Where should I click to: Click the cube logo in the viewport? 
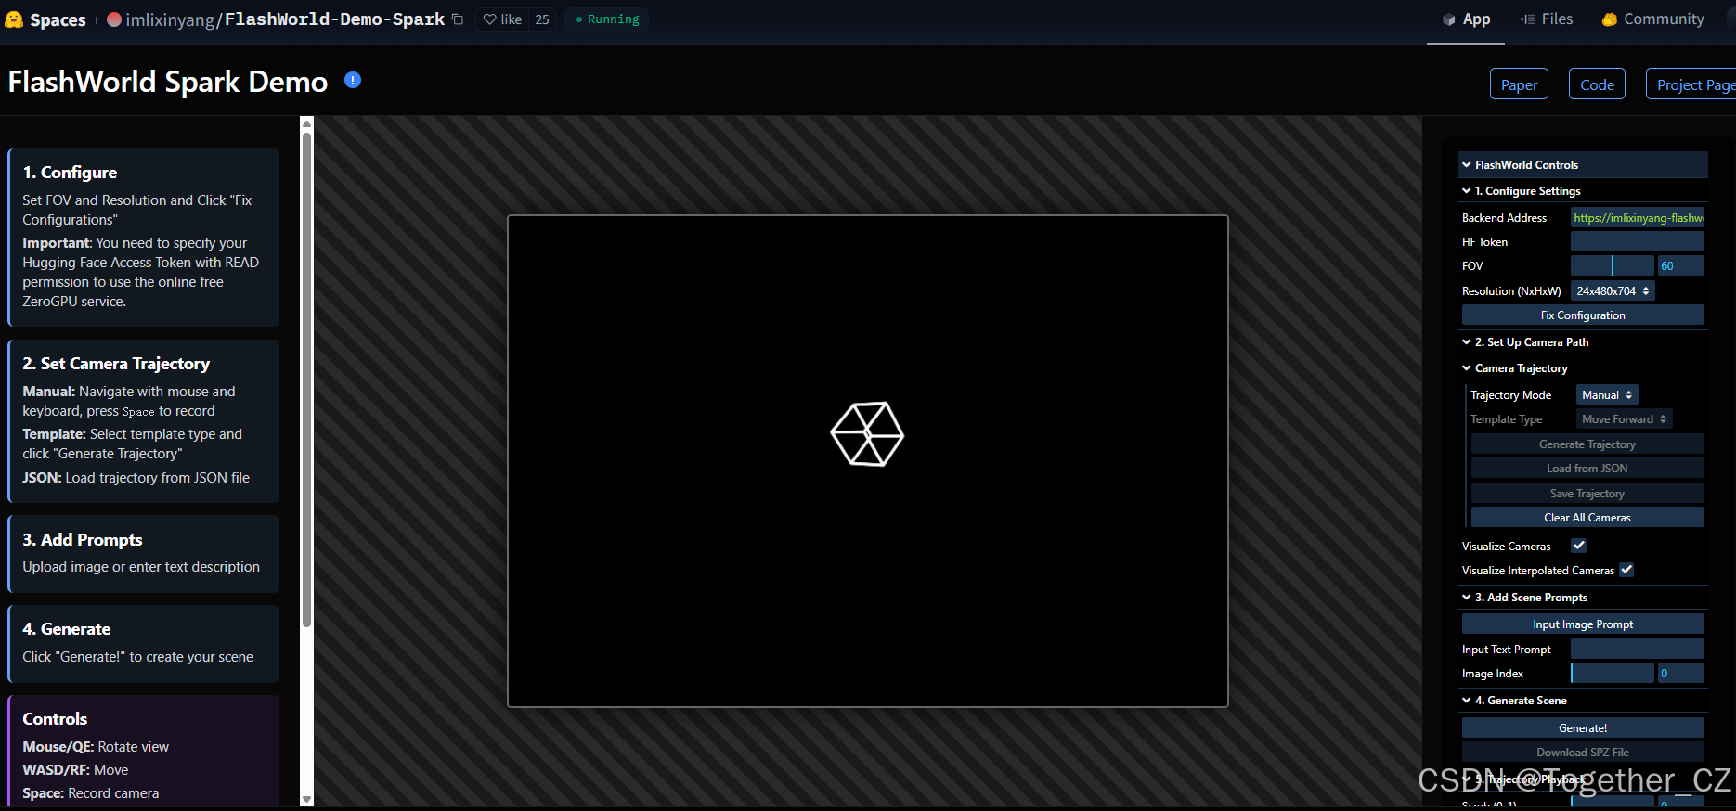tap(867, 433)
